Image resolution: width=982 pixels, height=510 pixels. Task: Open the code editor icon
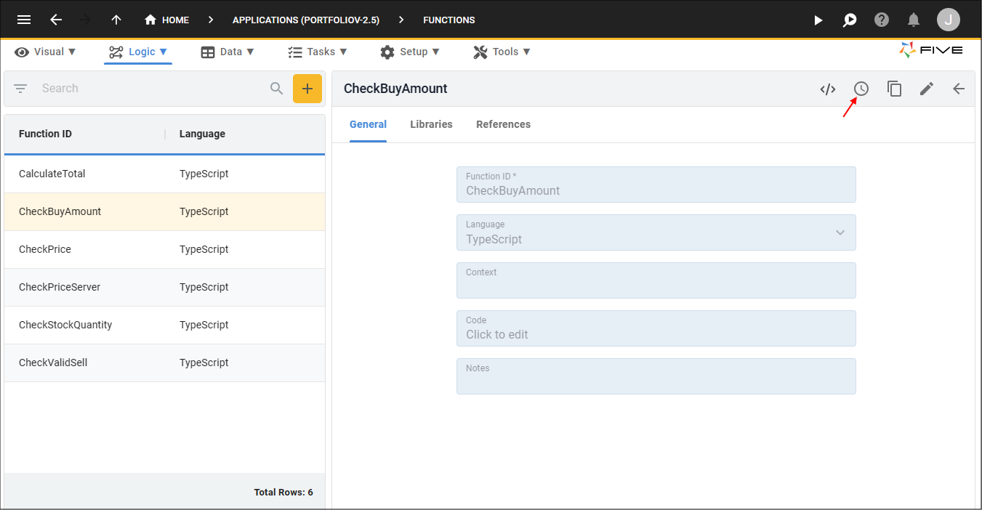pyautogui.click(x=828, y=89)
